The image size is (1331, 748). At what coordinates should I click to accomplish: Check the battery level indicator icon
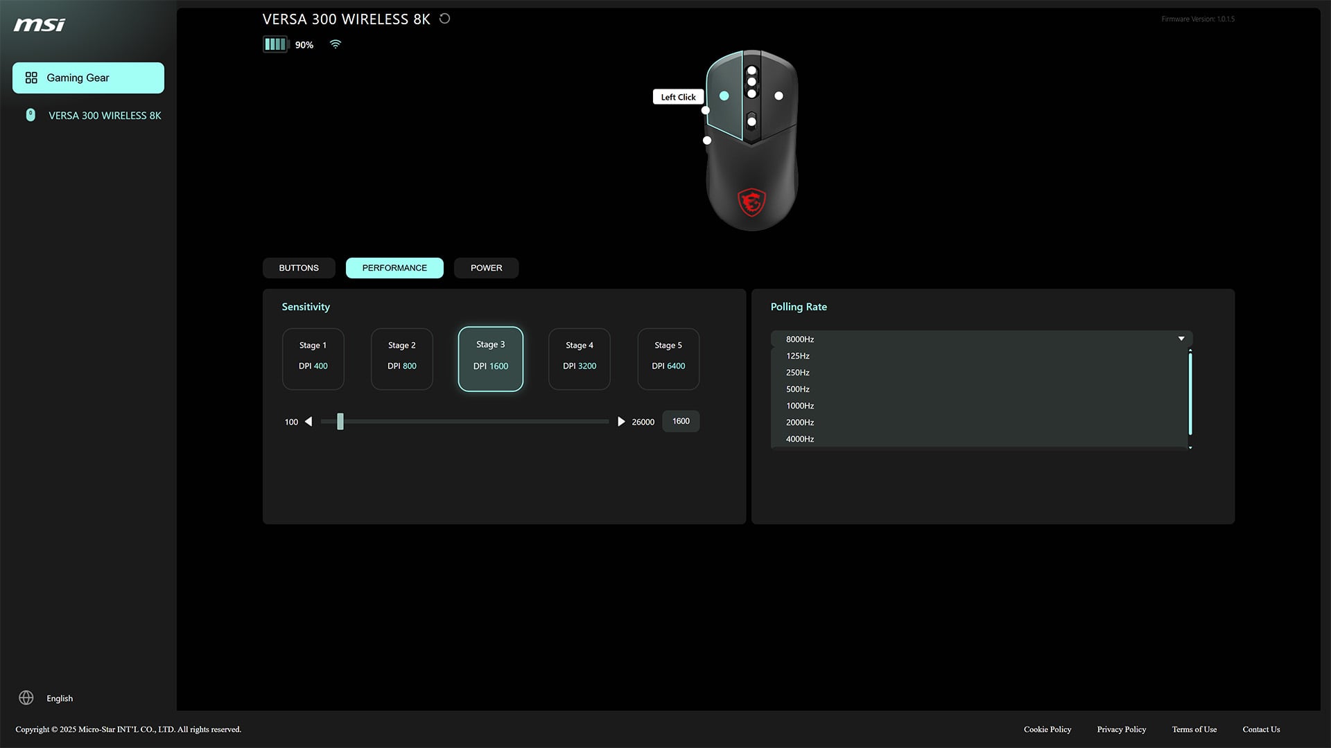pyautogui.click(x=275, y=44)
